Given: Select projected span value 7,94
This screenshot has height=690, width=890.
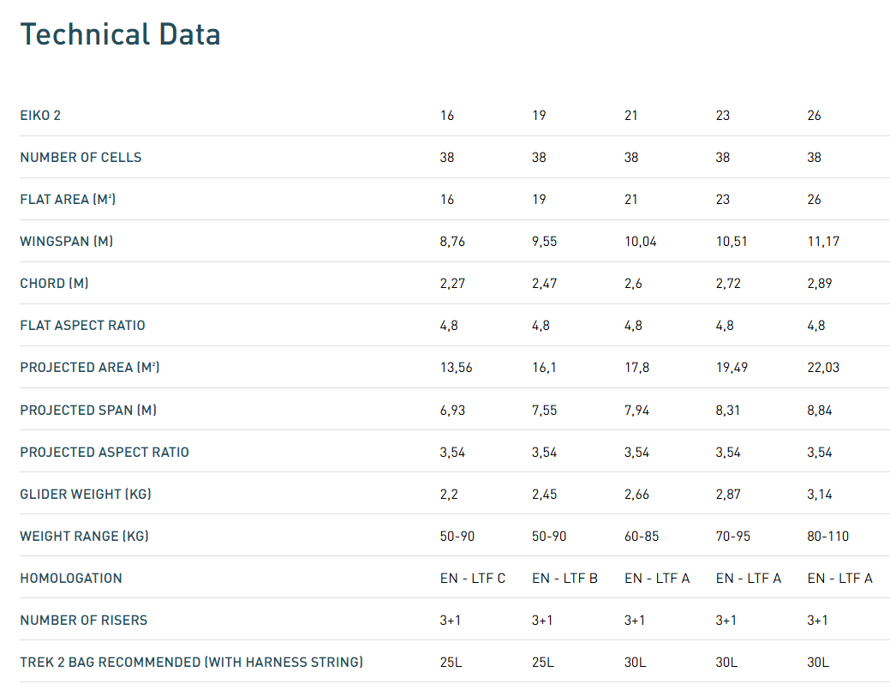Looking at the screenshot, I should (x=636, y=411).
